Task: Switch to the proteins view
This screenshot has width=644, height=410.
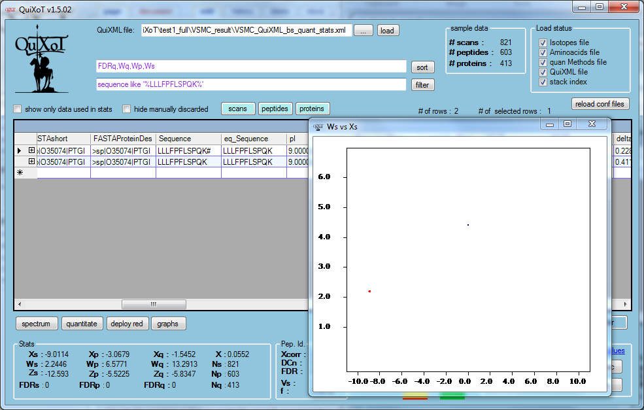Action: [x=312, y=109]
